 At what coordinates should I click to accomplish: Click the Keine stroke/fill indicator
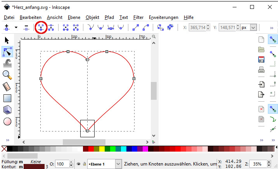tap(36, 161)
